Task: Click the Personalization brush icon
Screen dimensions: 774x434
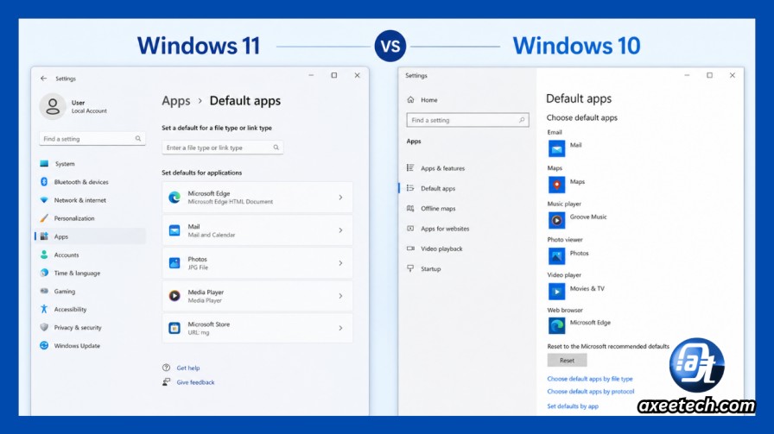Action: [x=44, y=218]
